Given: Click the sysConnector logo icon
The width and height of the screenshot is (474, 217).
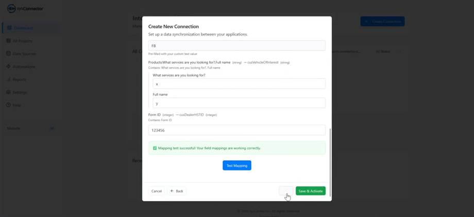Looking at the screenshot, I should coord(11,9).
